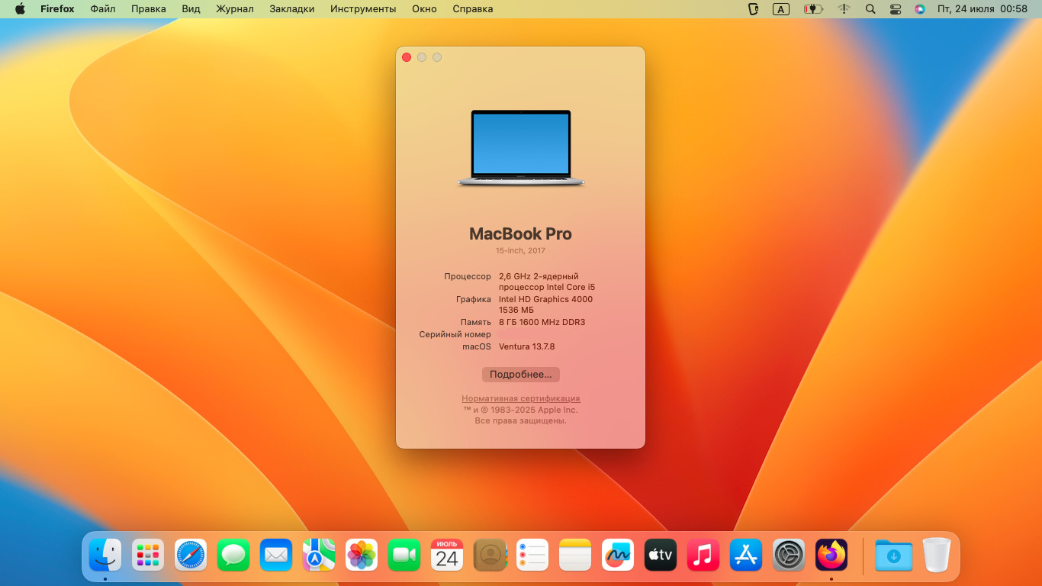
Task: Open the Photos app icon
Action: click(362, 555)
